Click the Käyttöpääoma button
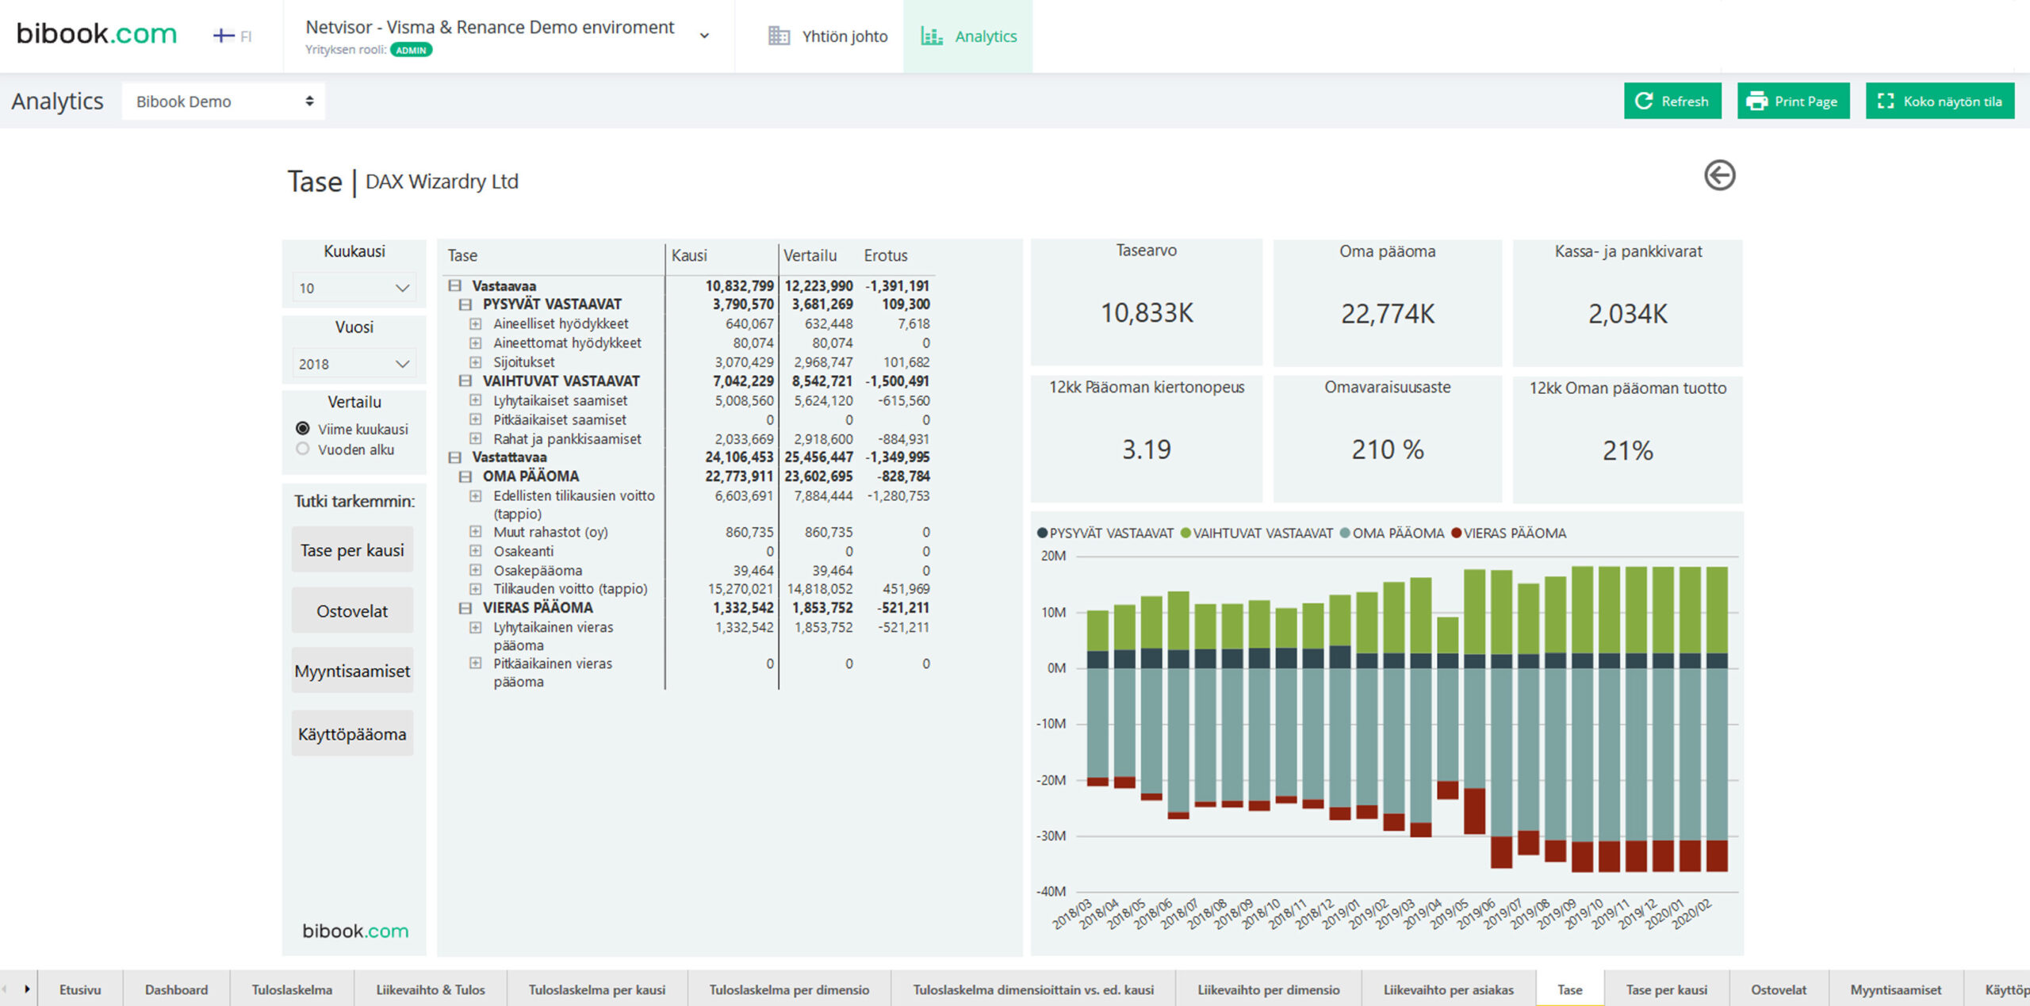Image resolution: width=2030 pixels, height=1006 pixels. pos(352,734)
